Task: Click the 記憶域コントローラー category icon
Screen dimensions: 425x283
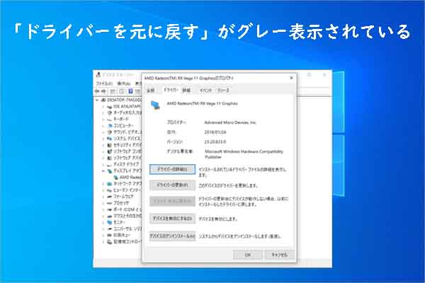Action: click(110, 242)
